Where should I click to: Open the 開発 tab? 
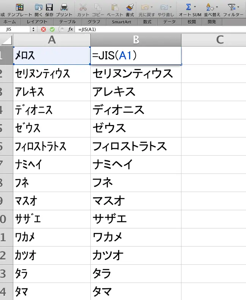click(x=212, y=22)
